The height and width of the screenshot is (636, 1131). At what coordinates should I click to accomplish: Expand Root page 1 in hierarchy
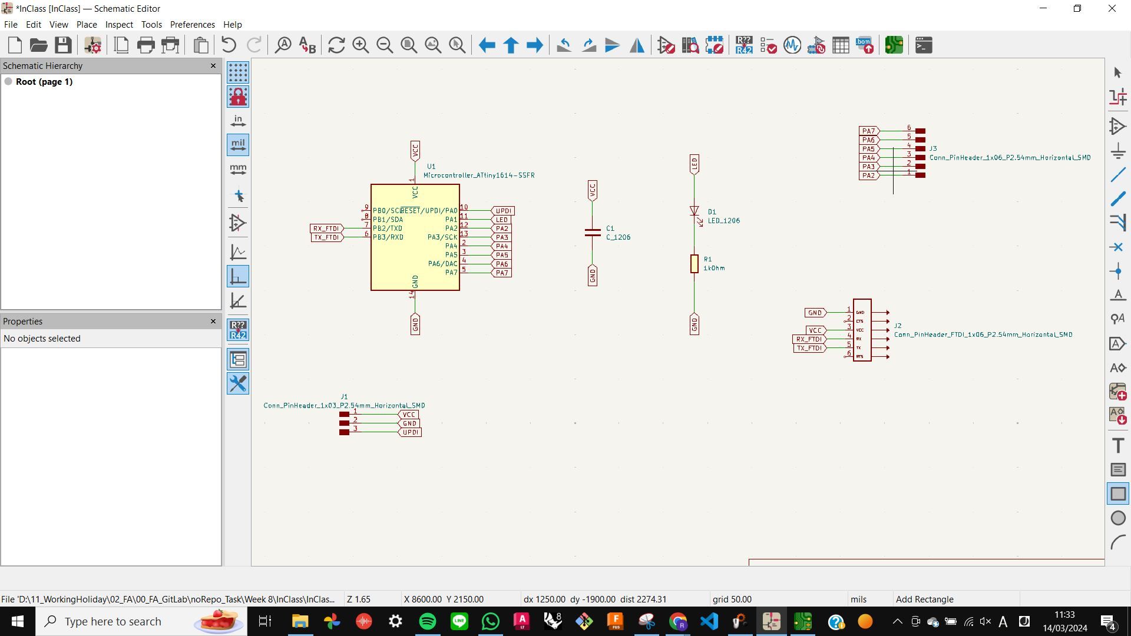point(9,81)
